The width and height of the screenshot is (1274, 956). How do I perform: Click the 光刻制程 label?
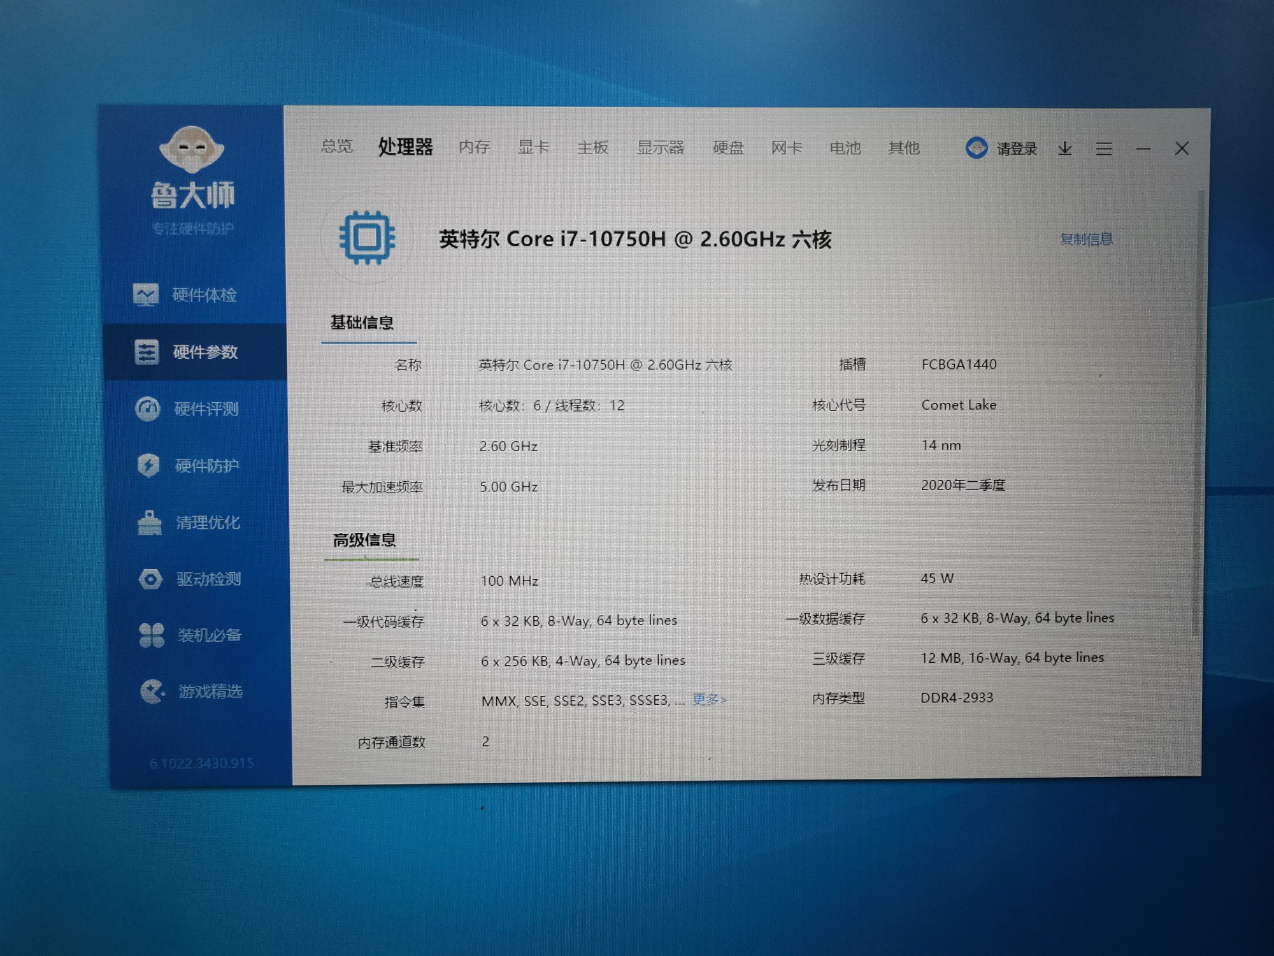pos(838,445)
